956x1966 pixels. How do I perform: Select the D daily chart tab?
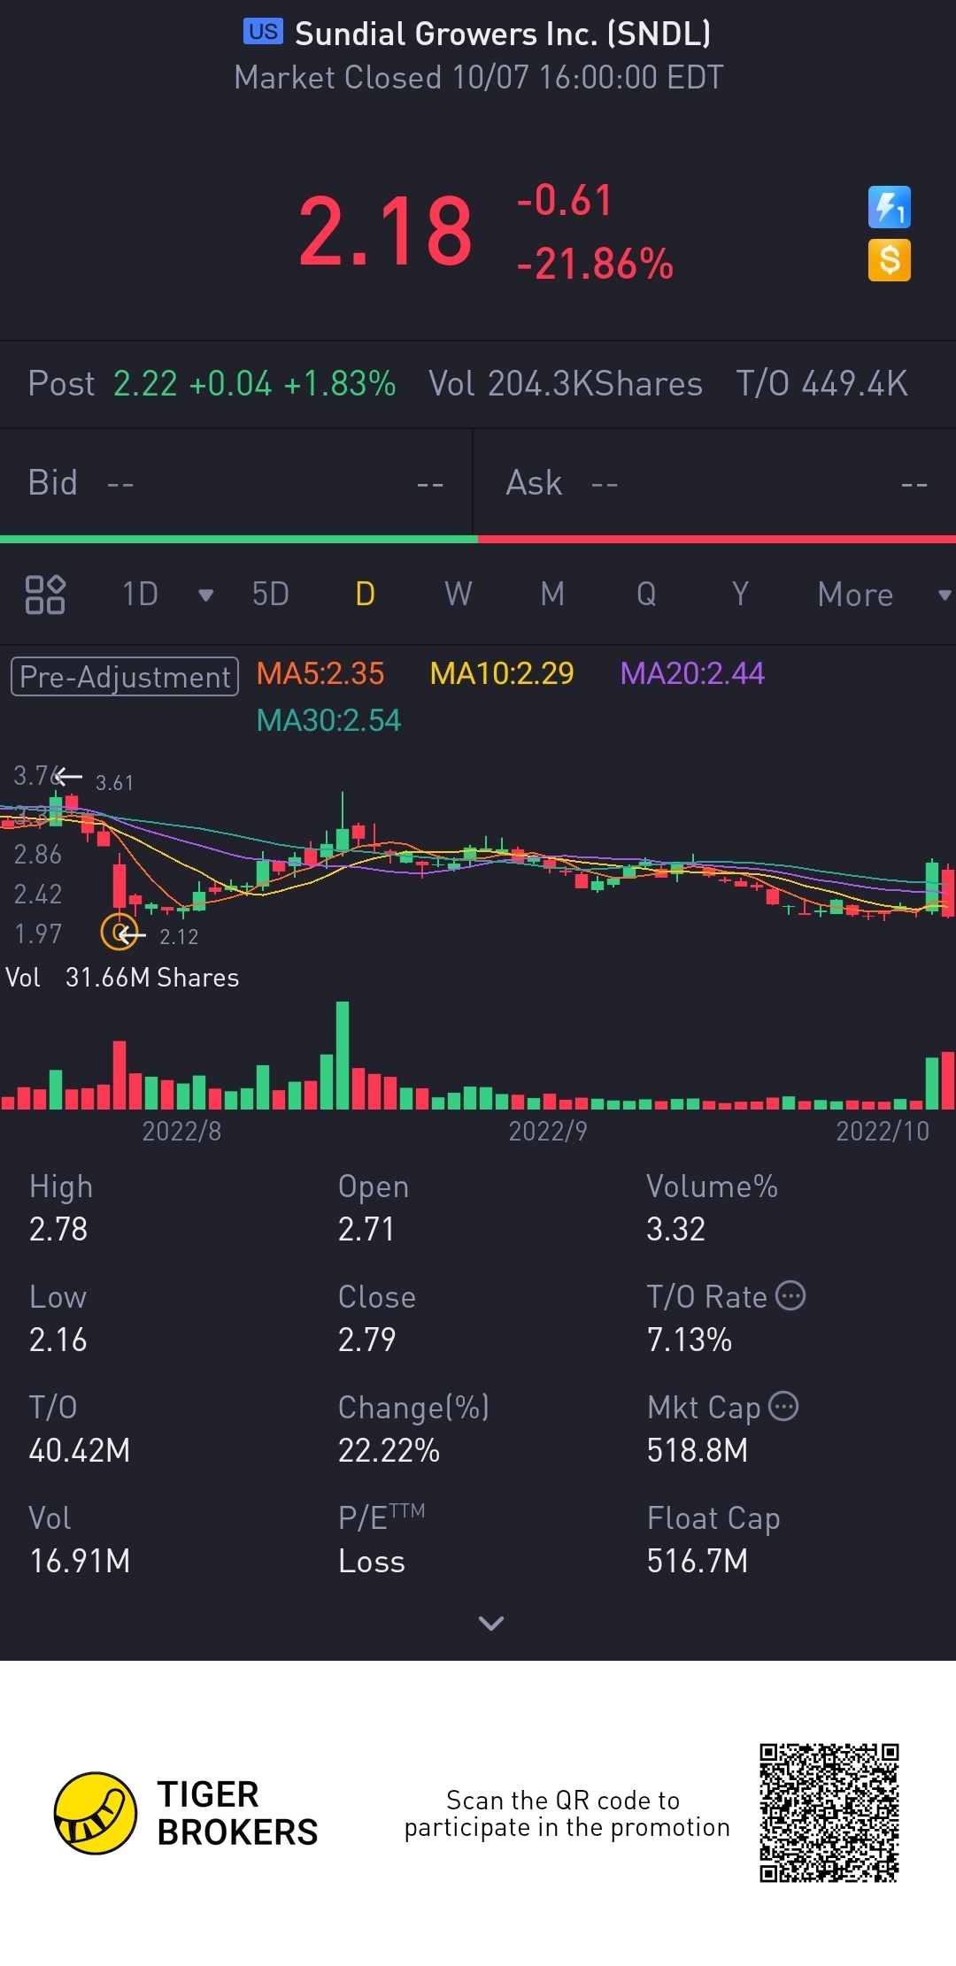coord(365,595)
